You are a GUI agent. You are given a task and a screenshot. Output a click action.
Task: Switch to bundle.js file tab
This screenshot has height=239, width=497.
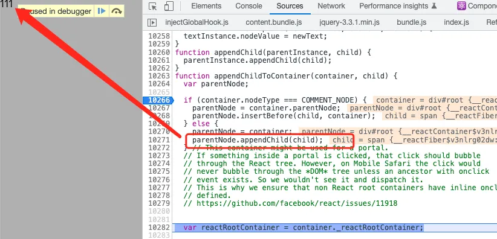[411, 22]
